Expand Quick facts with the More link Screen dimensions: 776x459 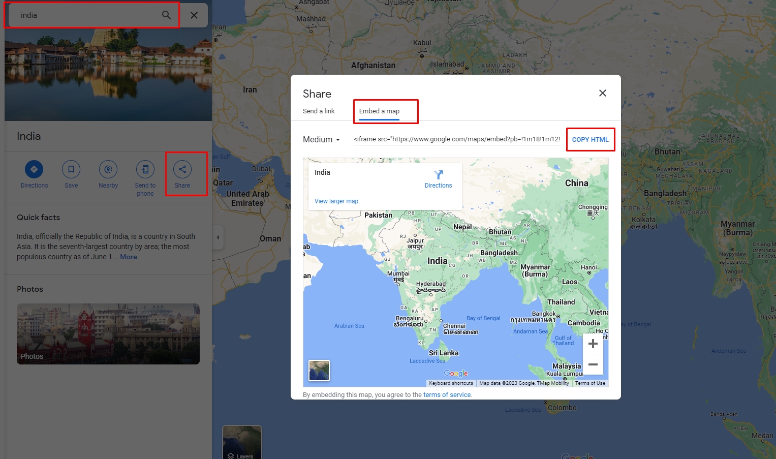[x=128, y=257]
